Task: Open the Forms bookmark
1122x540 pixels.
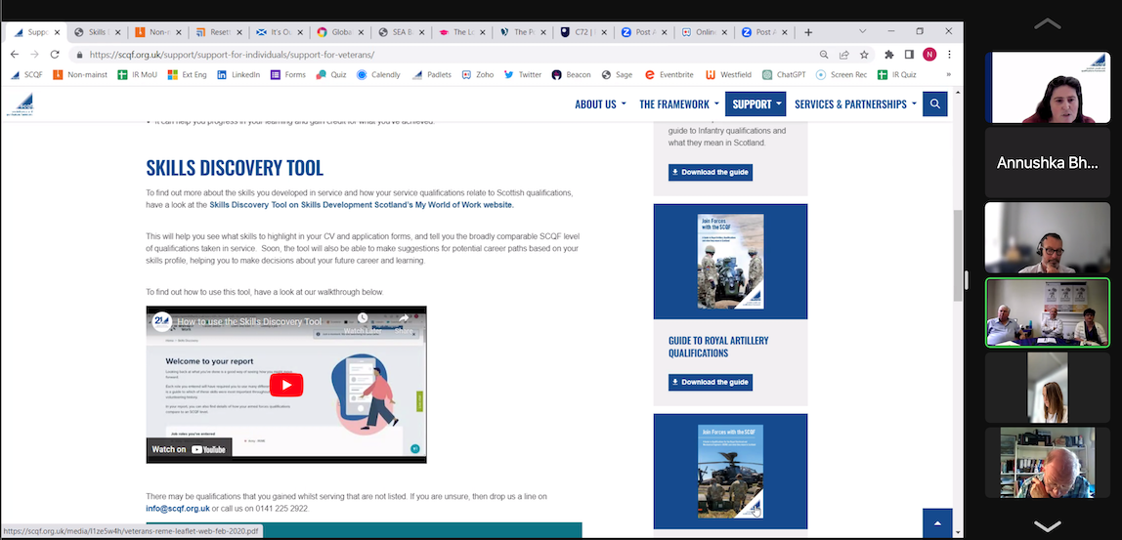Action: pos(288,74)
